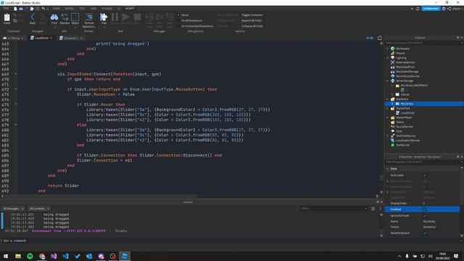This screenshot has height=261, width=464.
Task: Switch to the LocalScript editor tab
Action: coord(41,38)
